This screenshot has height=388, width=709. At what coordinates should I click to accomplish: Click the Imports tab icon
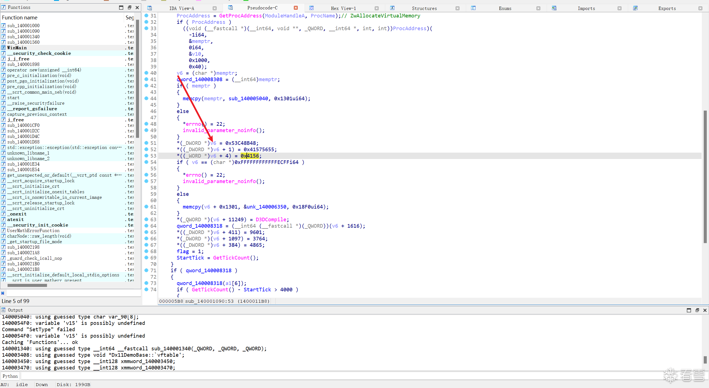(554, 8)
